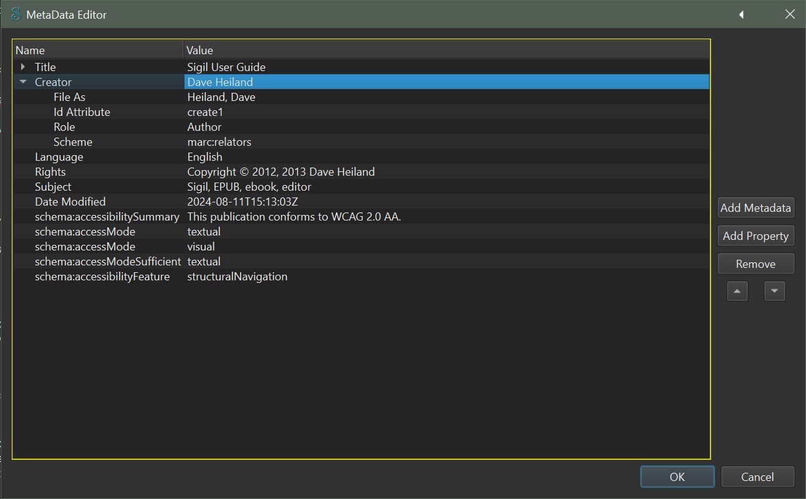
Task: Move selected entry up with arrow button
Action: tap(737, 291)
